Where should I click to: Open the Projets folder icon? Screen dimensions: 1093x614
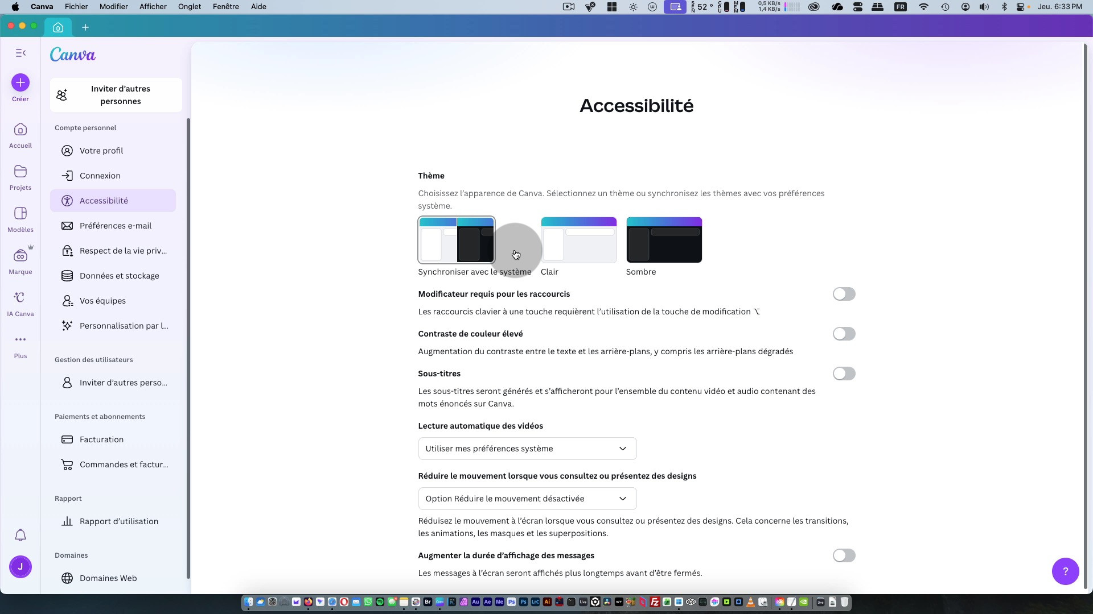click(20, 172)
